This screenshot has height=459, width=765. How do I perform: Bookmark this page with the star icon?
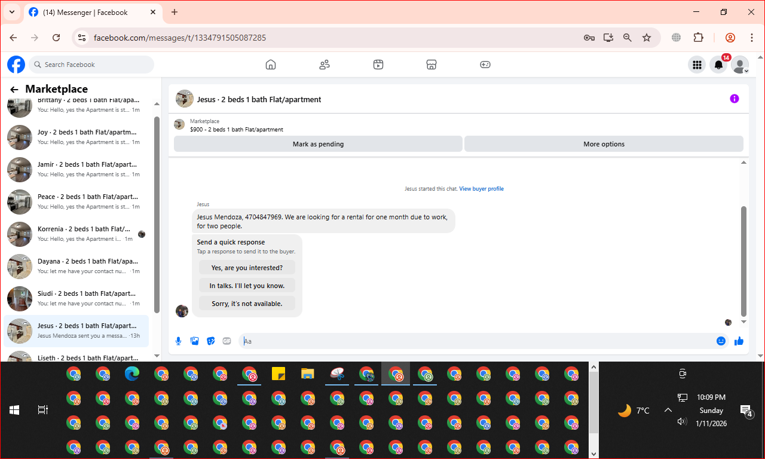[647, 38]
